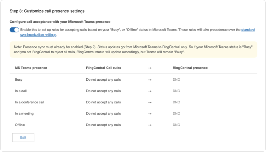266x152 pixels.
Task: Click the yellow Presence sync note text
Action: [x=133, y=49]
